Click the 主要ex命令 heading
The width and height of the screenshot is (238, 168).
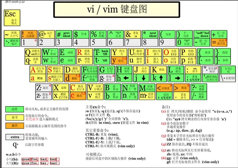coord(95,107)
